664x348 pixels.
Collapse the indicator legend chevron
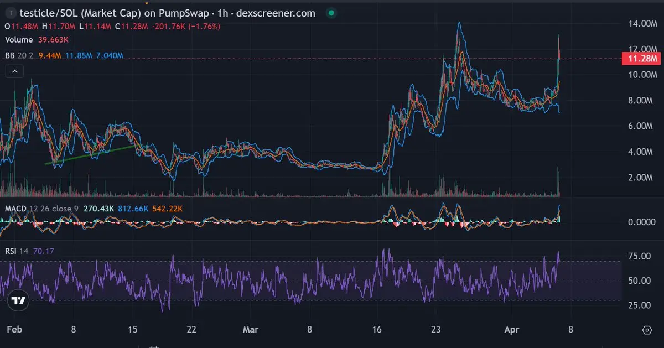(14, 71)
